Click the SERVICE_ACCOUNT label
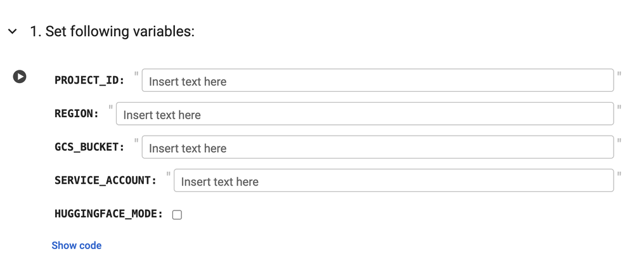Screen dimensions: 634x270 pyautogui.click(x=106, y=180)
